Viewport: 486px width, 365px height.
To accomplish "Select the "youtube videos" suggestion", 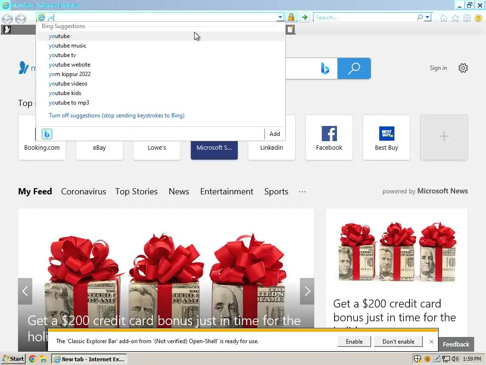I will 160,84.
